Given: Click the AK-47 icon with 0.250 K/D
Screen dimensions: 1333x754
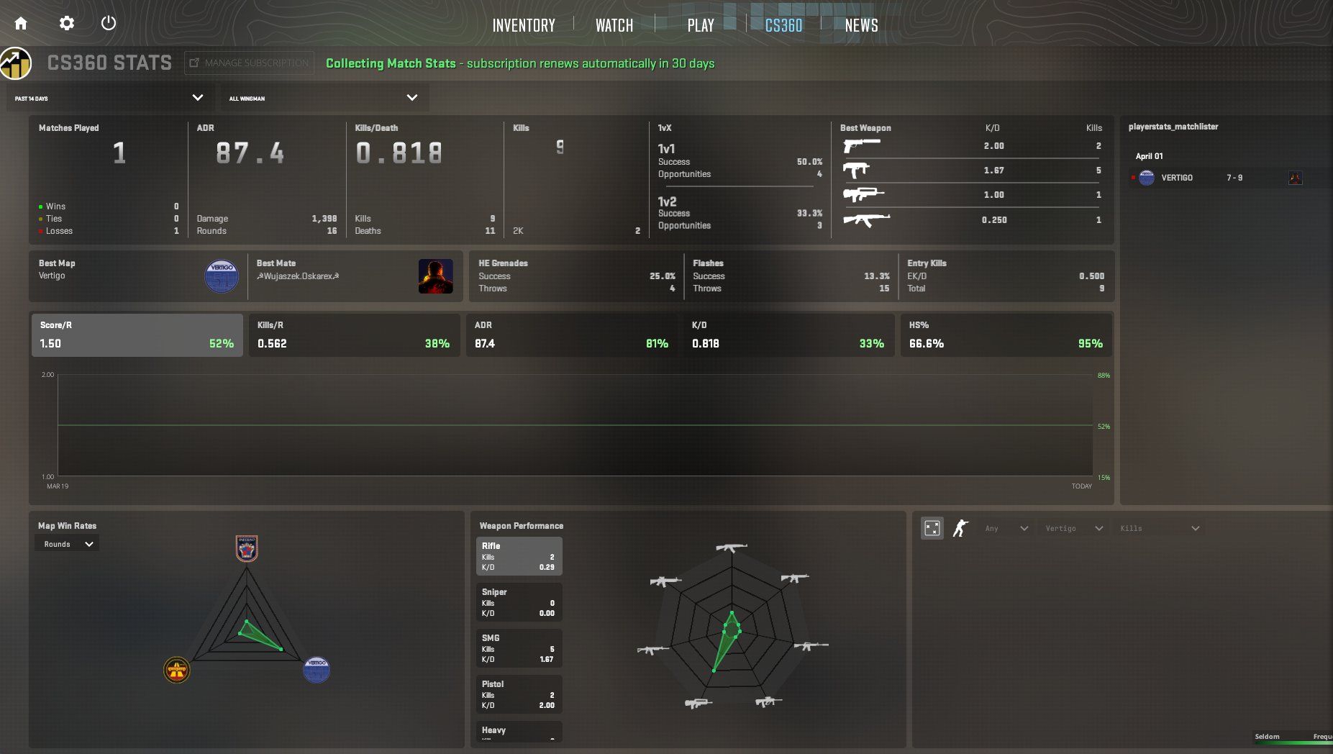Looking at the screenshot, I should (x=866, y=219).
